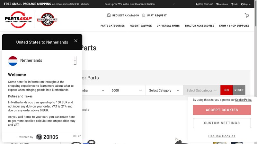Sign in to account
This screenshot has width=257, height=144.
click(x=246, y=4)
